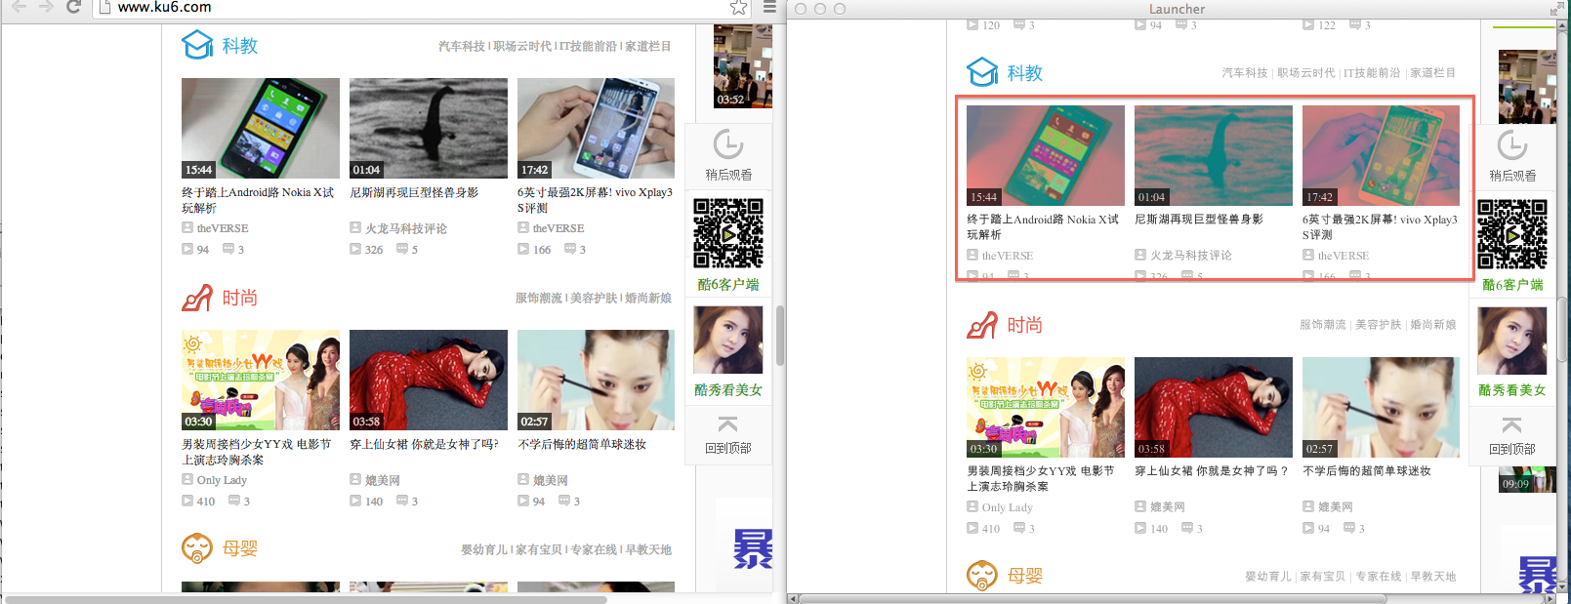The height and width of the screenshot is (604, 1571).
Task: Open vivo Xplay3S video thumbnail in browser
Action: [x=596, y=128]
